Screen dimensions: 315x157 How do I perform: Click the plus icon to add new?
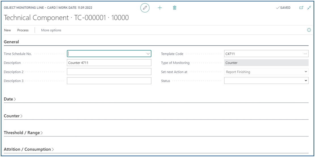tap(160, 8)
